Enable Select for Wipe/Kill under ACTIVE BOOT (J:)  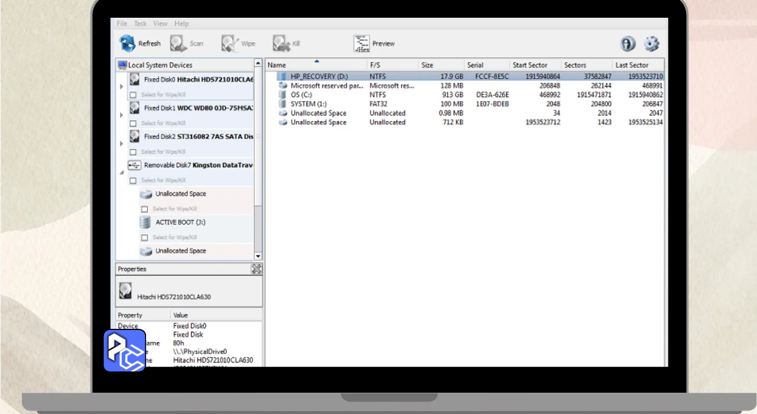pos(144,237)
